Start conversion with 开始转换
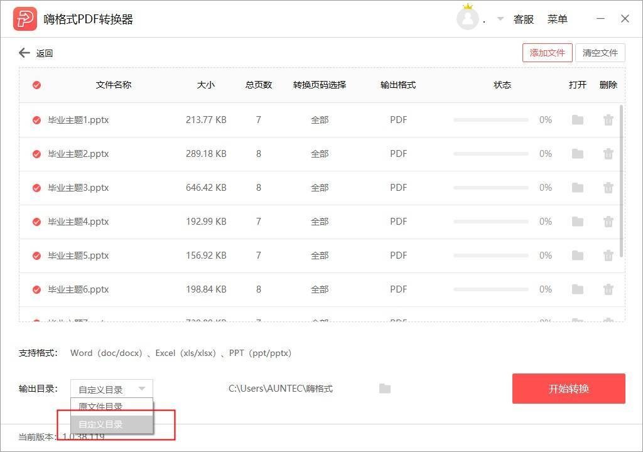This screenshot has height=452, width=643. (568, 389)
